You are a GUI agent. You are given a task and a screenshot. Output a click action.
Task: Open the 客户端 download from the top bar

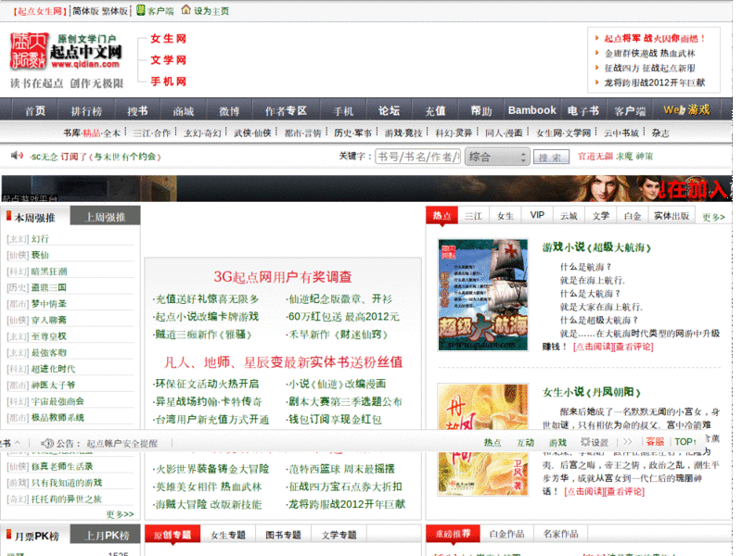pyautogui.click(x=158, y=9)
